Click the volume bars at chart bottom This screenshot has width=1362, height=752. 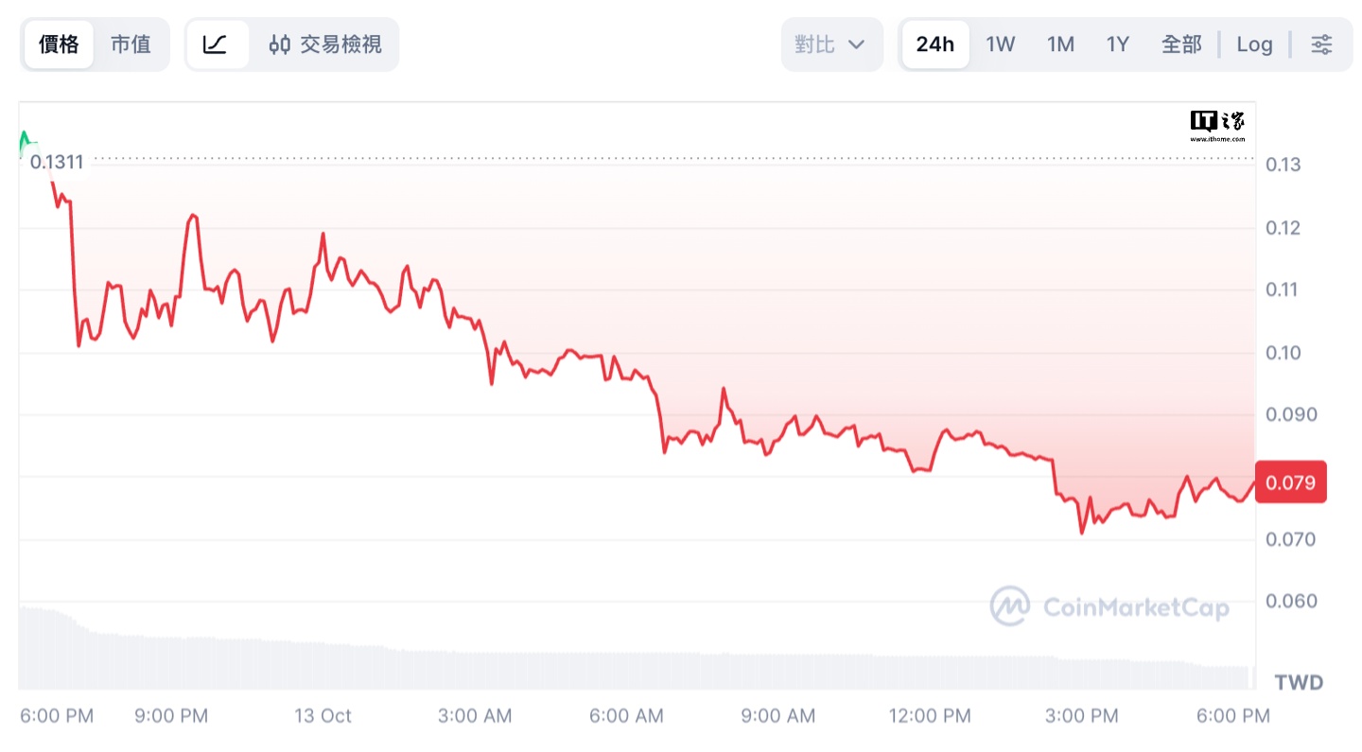(634, 653)
